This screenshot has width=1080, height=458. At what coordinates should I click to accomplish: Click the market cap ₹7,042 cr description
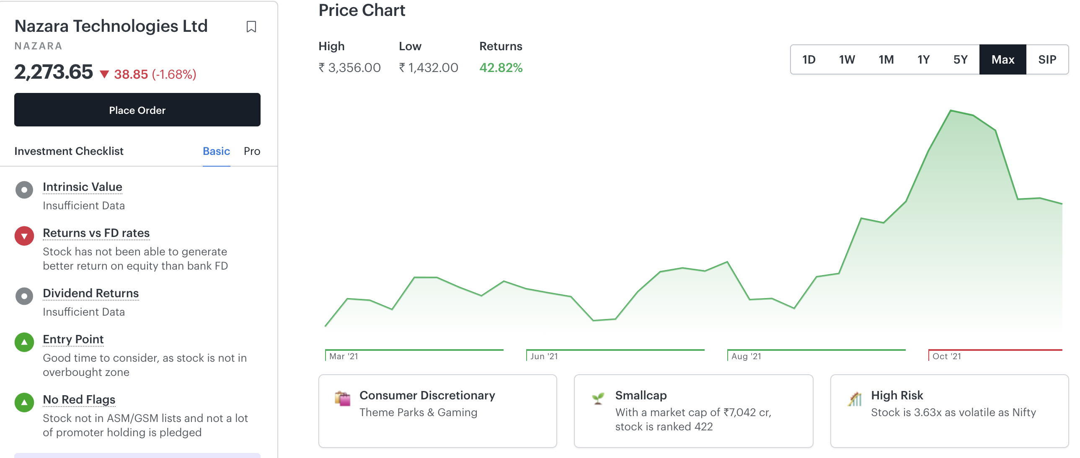(693, 419)
